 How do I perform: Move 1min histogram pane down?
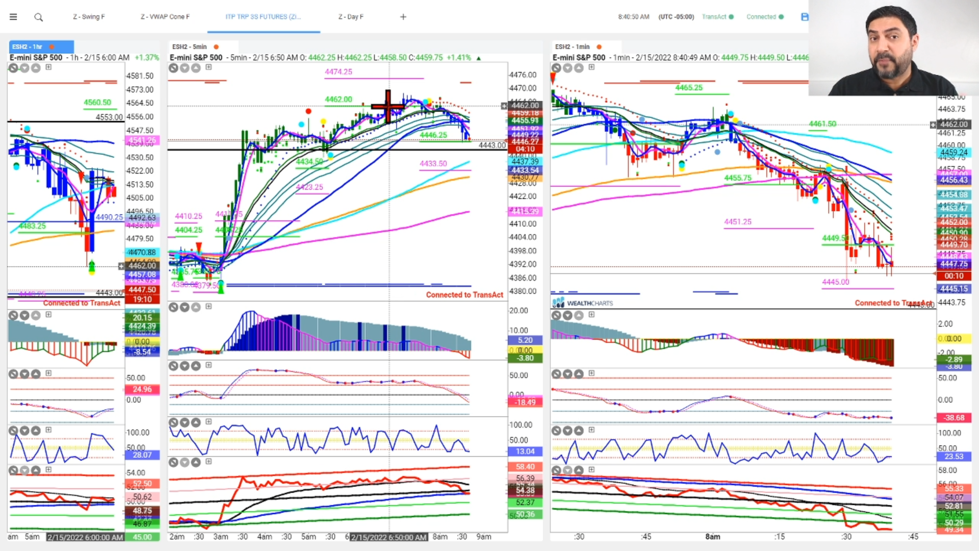pyautogui.click(x=568, y=315)
